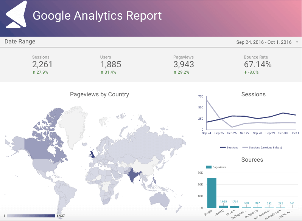
Task: Click the vk.com source bar
Action: (x=235, y=207)
